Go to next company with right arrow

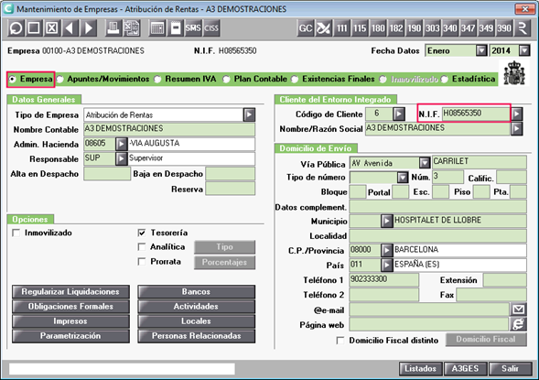[89, 27]
